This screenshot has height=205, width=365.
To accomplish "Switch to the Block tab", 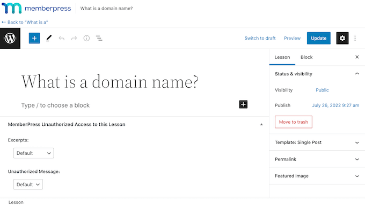I will tap(306, 57).
